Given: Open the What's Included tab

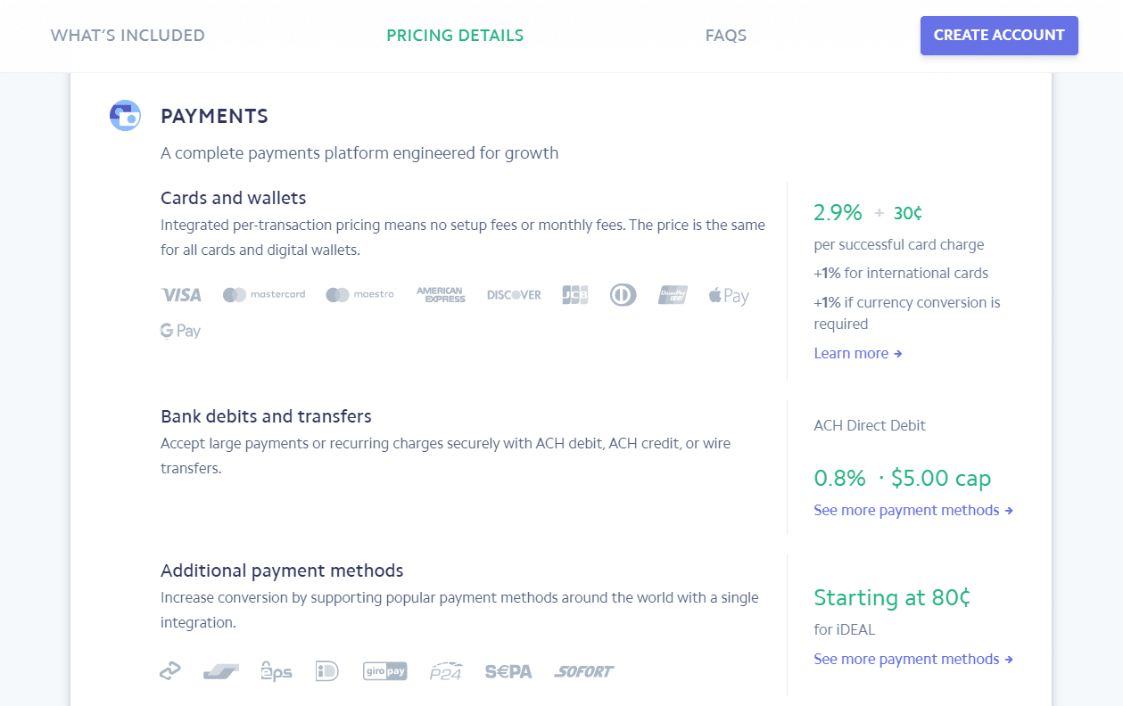Looking at the screenshot, I should coord(128,36).
